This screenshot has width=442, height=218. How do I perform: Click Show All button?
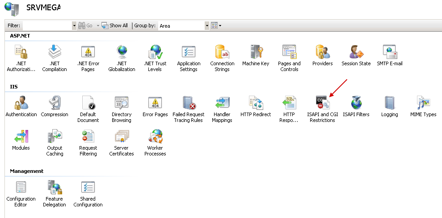pyautogui.click(x=115, y=25)
